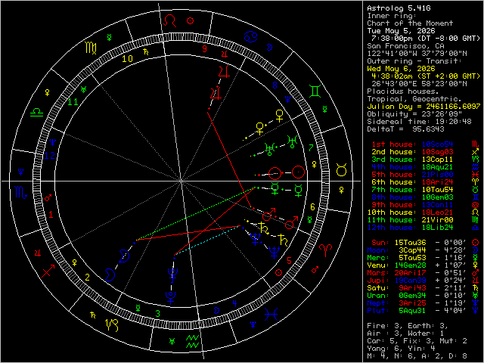Select the green Aquarius glyph on the wheel
The width and height of the screenshot is (484, 363).
193,342
